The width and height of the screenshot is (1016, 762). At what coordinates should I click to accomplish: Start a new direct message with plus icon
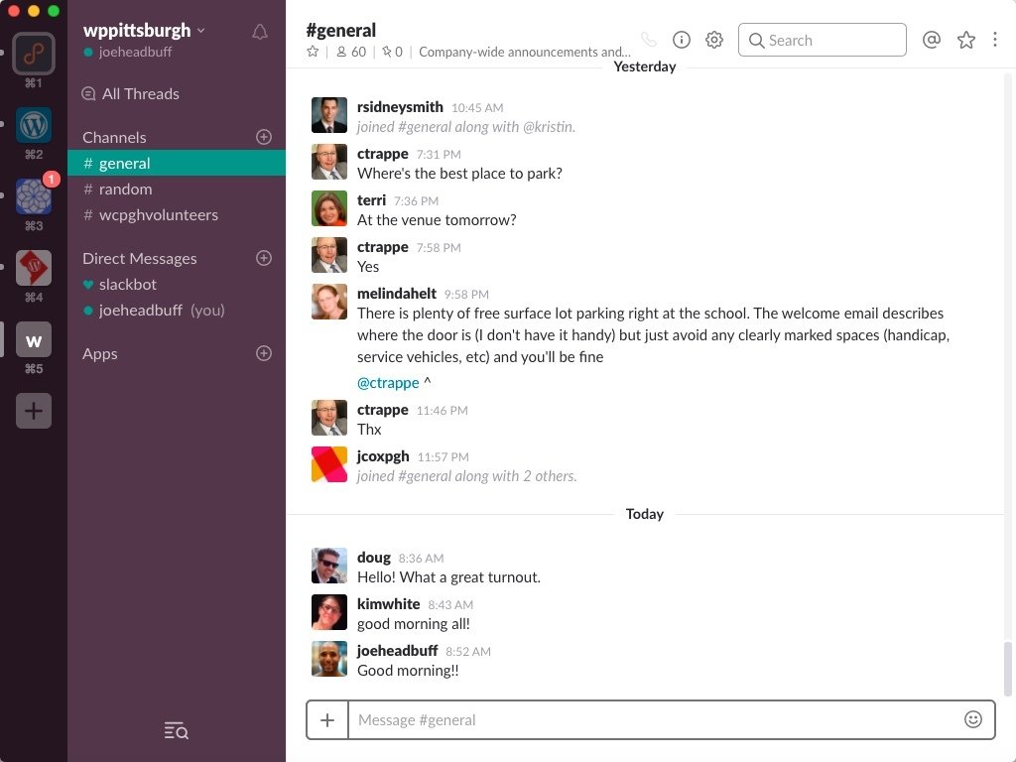264,258
